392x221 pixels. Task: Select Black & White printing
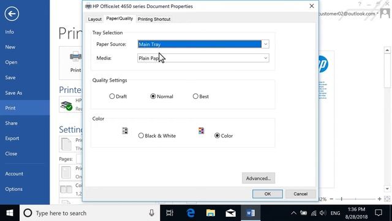[x=141, y=136]
